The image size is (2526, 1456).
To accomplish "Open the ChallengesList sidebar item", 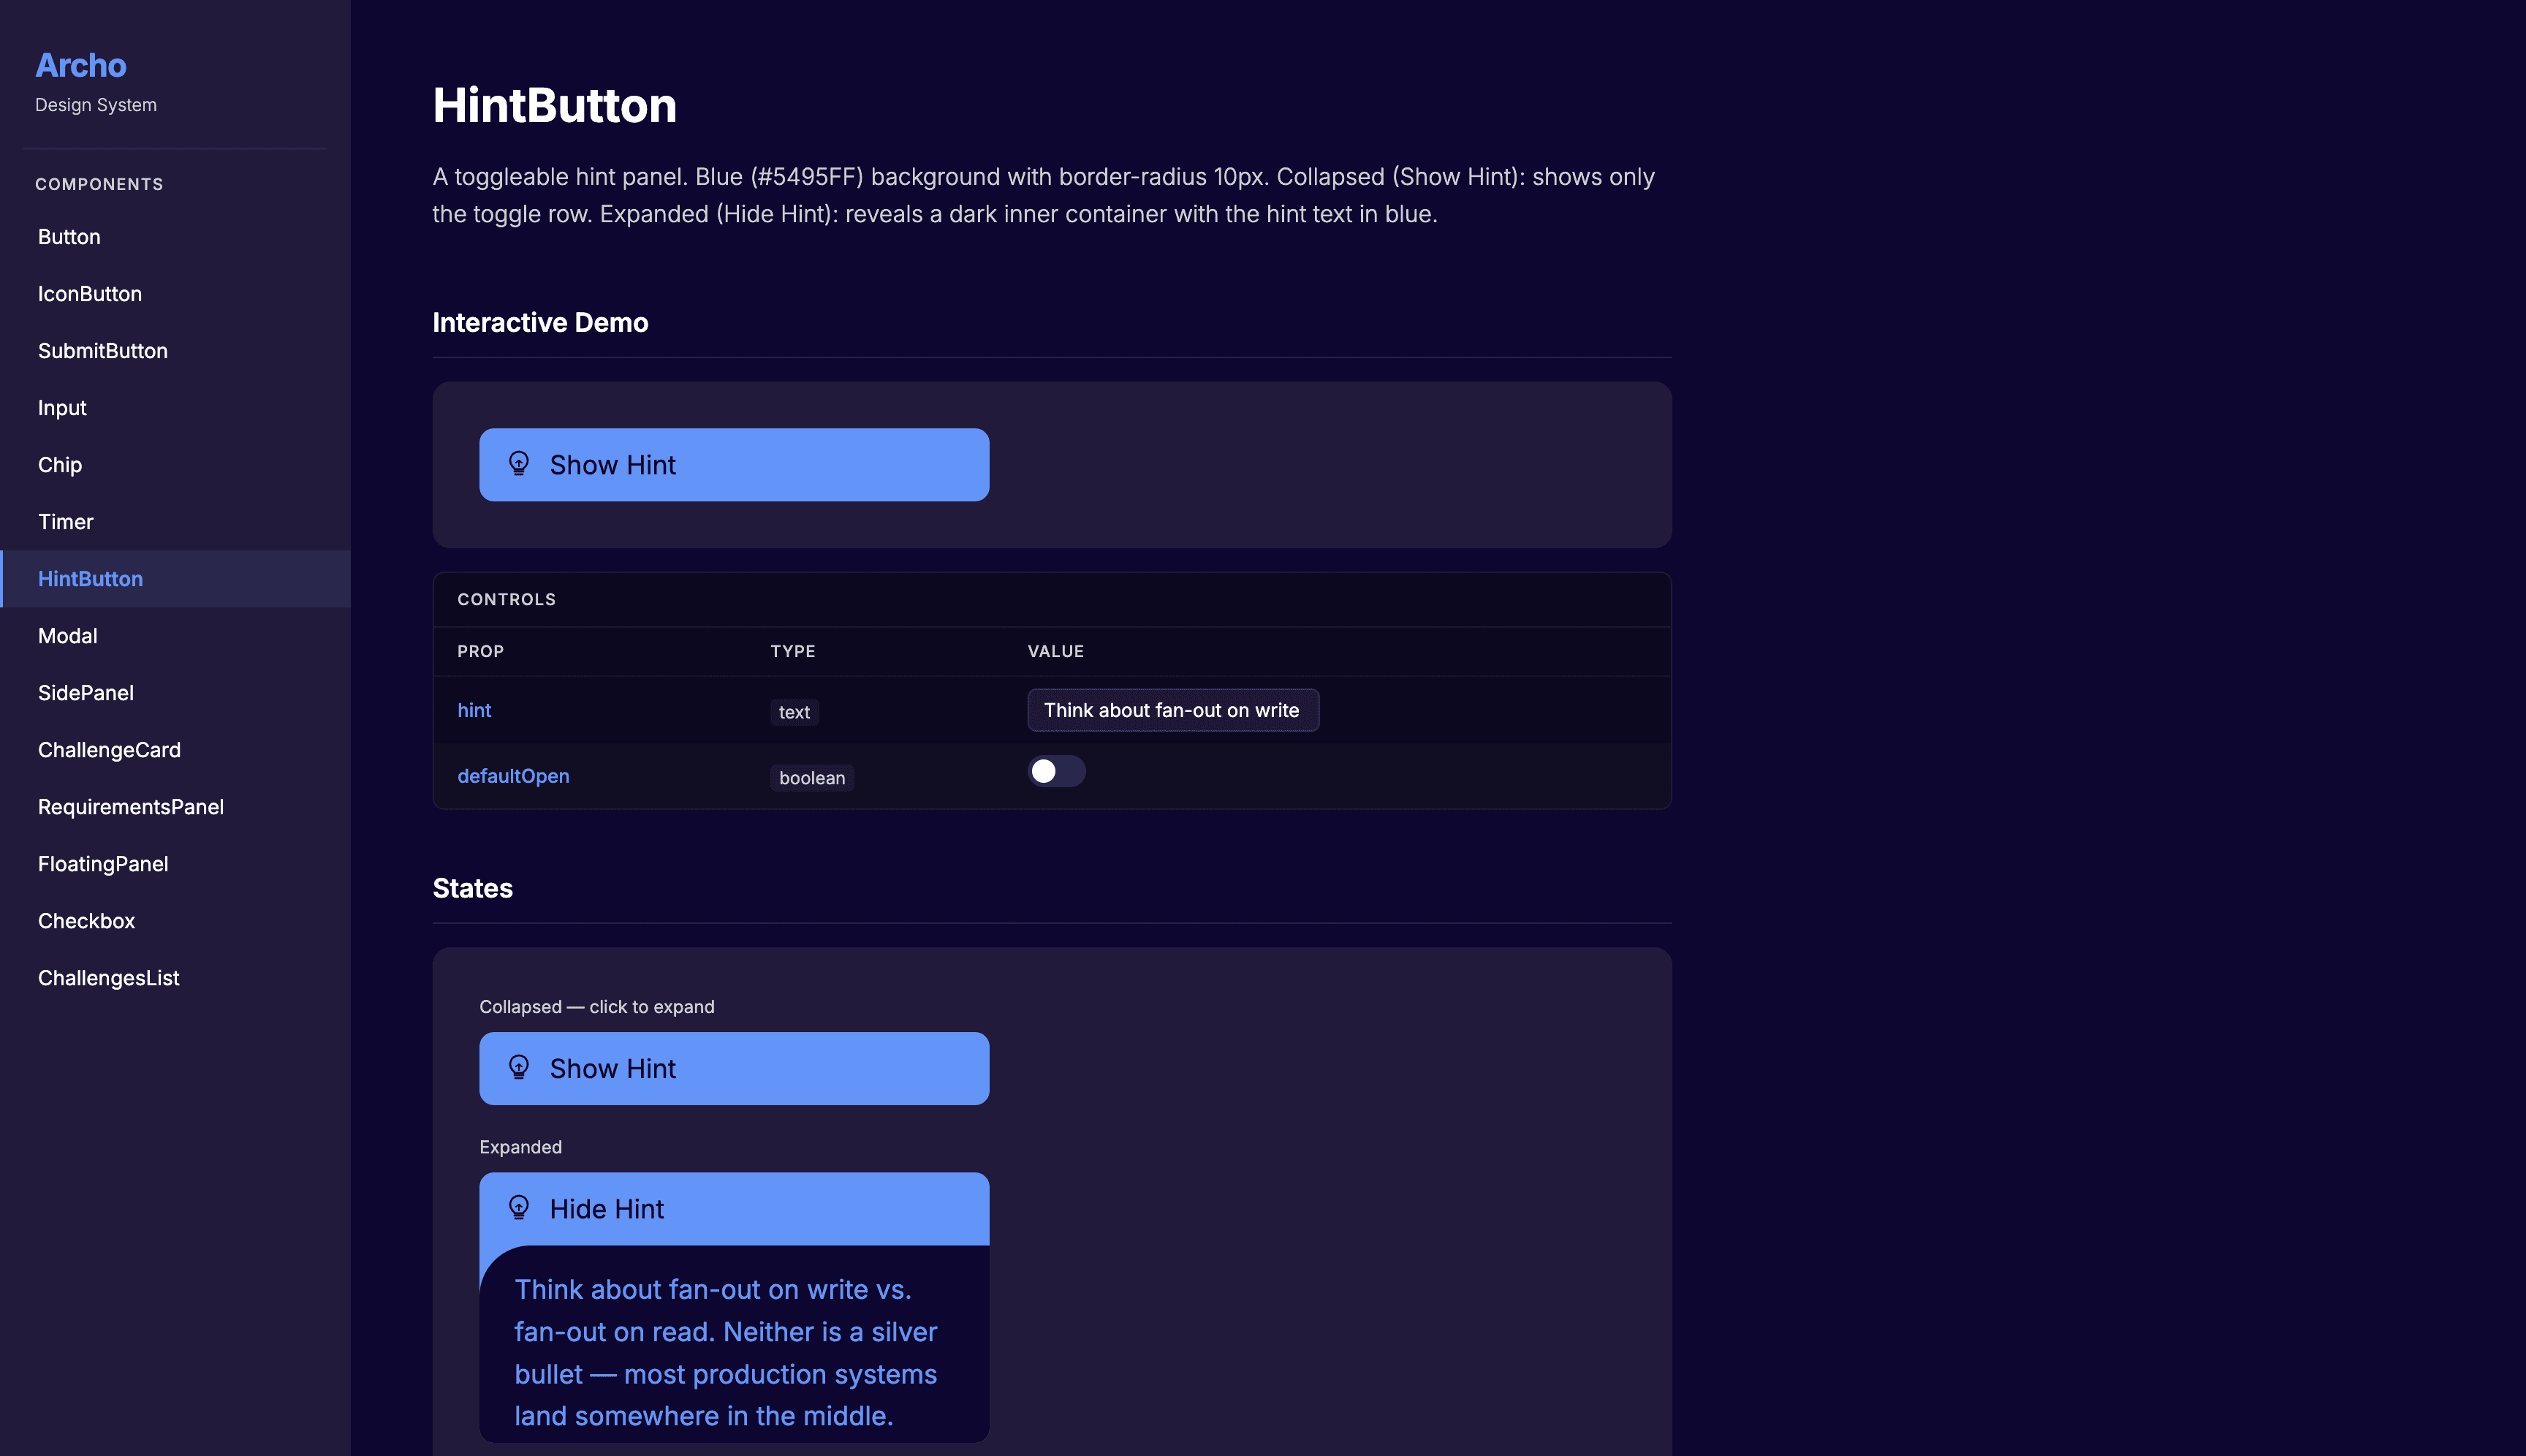I will (108, 978).
